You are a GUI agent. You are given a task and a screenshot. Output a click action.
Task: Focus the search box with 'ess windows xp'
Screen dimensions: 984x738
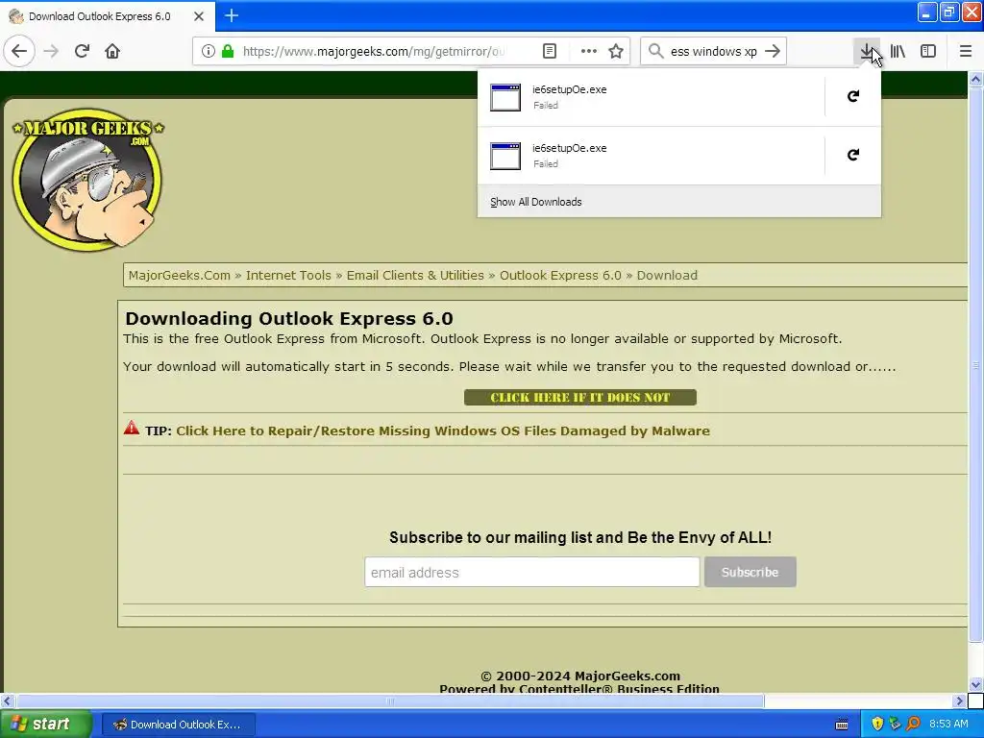pyautogui.click(x=714, y=52)
